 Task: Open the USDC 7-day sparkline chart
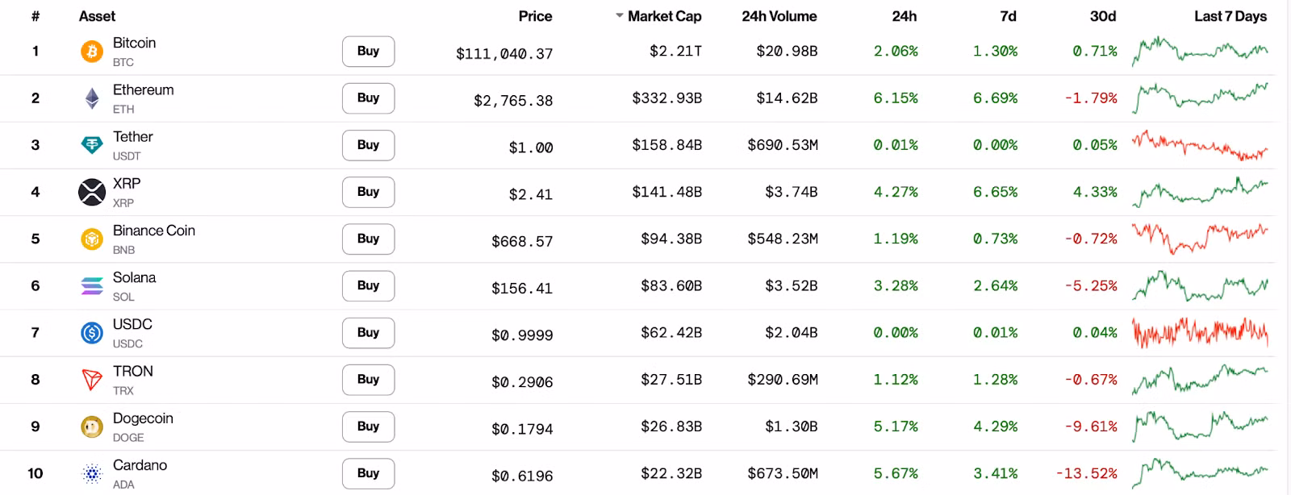(1199, 332)
